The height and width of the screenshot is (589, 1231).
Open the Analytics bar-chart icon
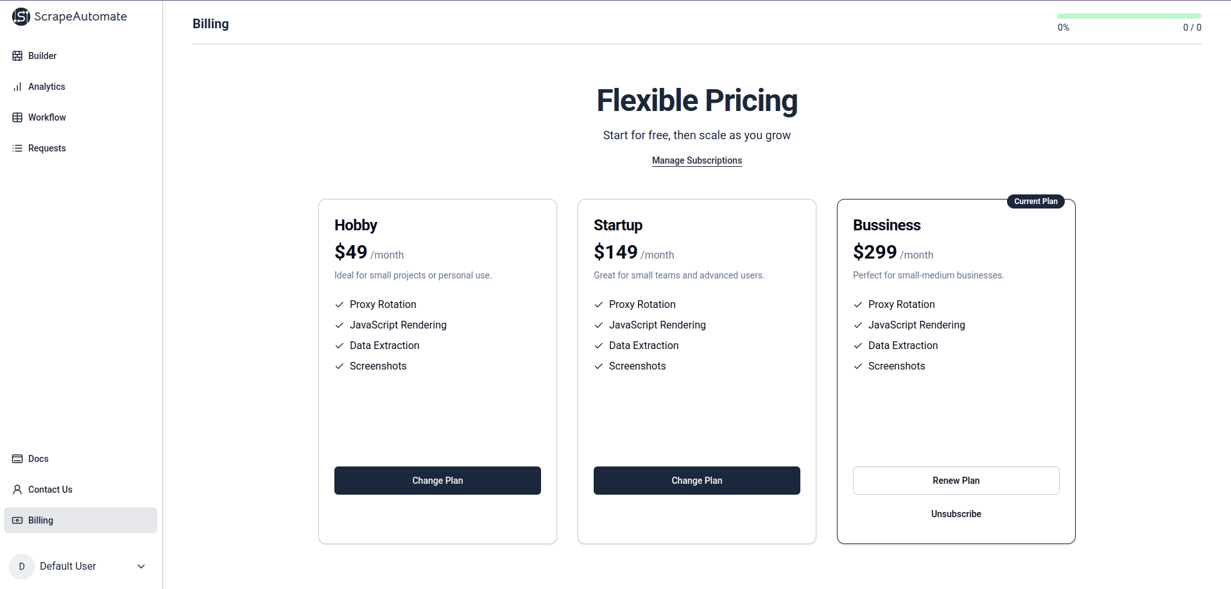pos(17,87)
